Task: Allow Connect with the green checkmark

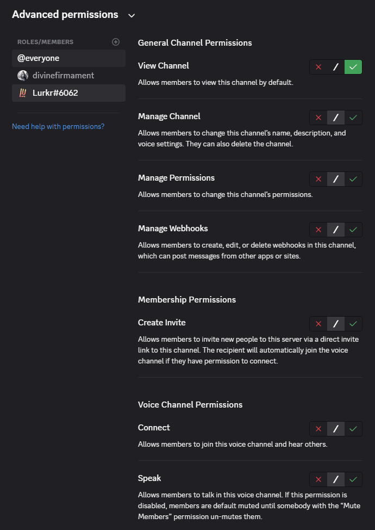Action: point(353,429)
